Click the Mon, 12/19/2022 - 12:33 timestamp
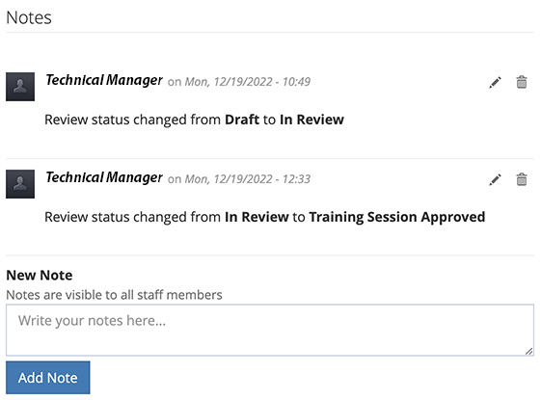This screenshot has height=400, width=541. (x=248, y=179)
